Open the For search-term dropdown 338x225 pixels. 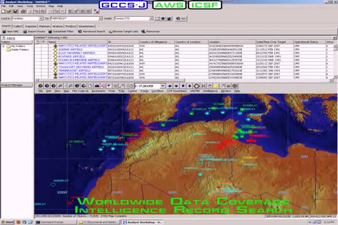[100, 19]
